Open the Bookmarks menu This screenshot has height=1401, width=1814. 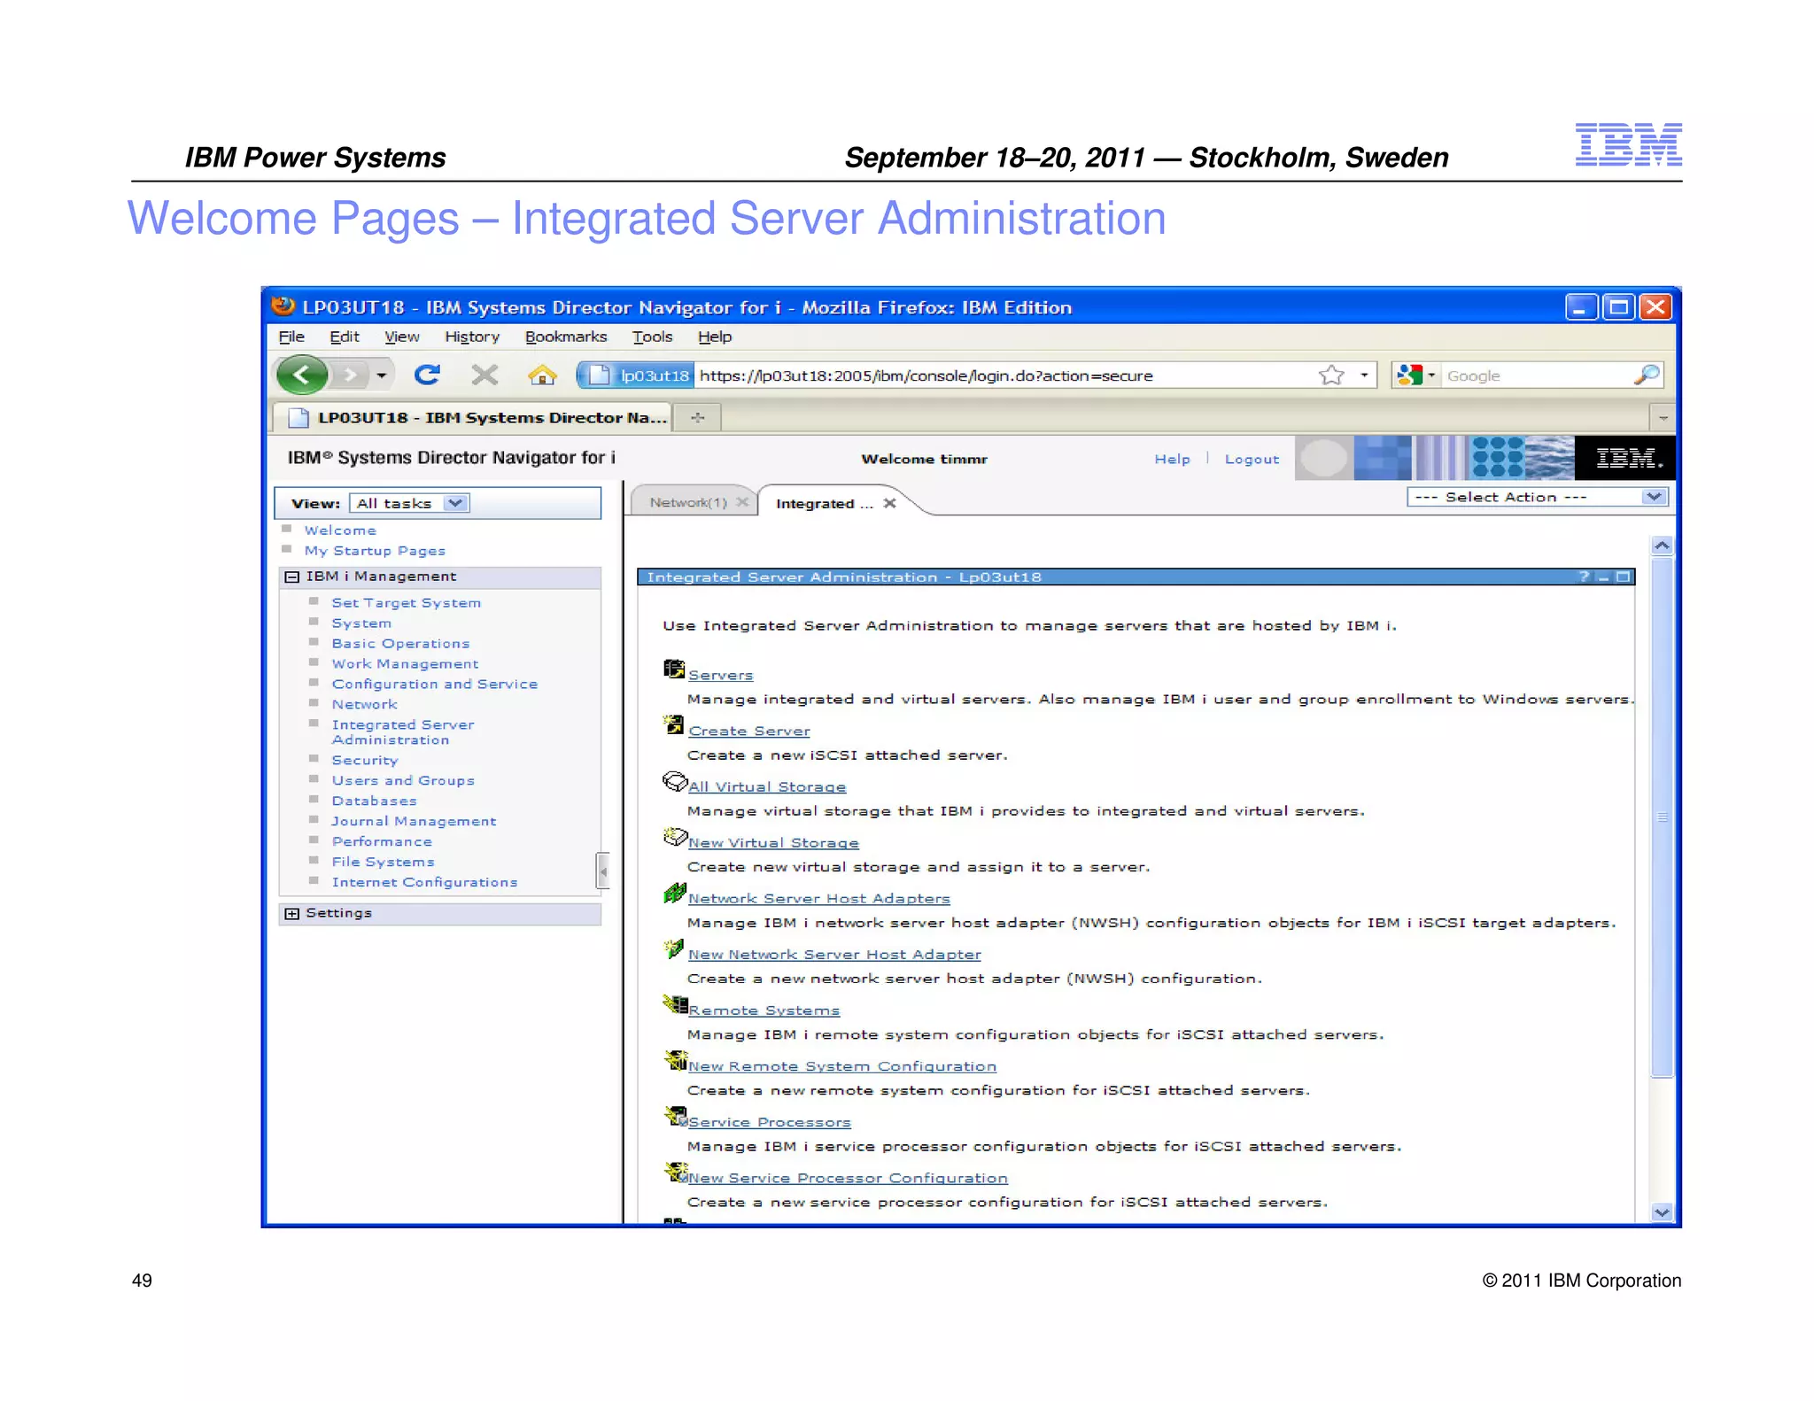pyautogui.click(x=566, y=337)
